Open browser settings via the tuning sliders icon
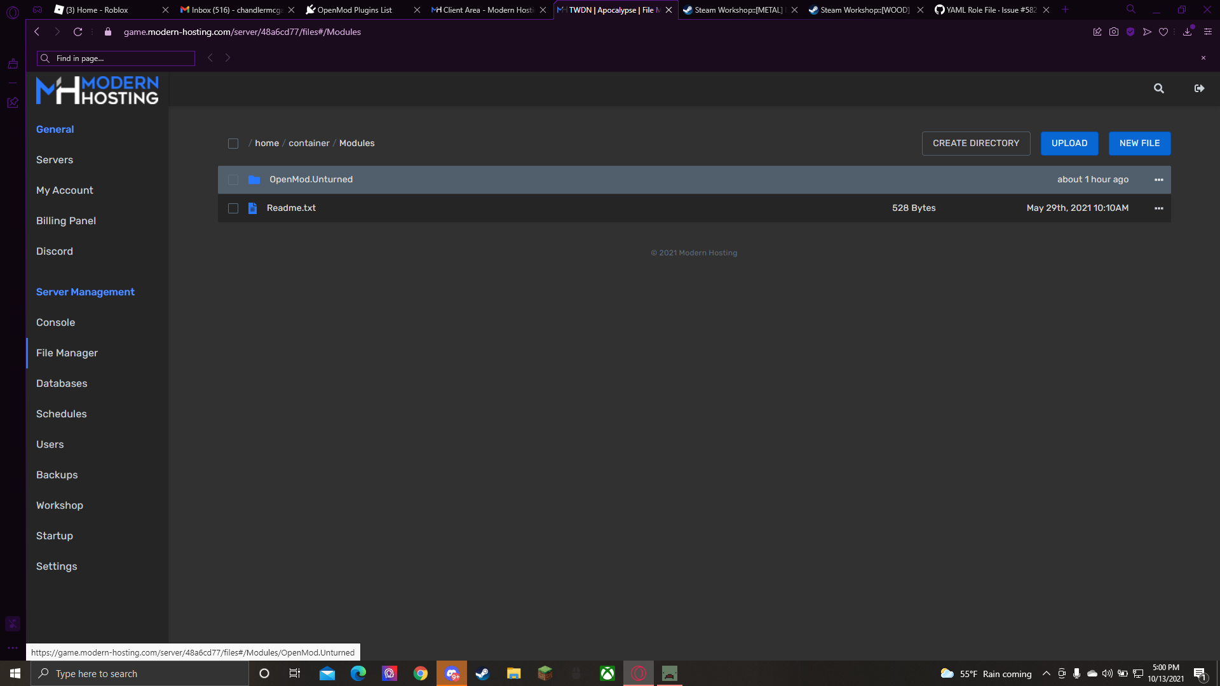The height and width of the screenshot is (686, 1220). [1208, 31]
